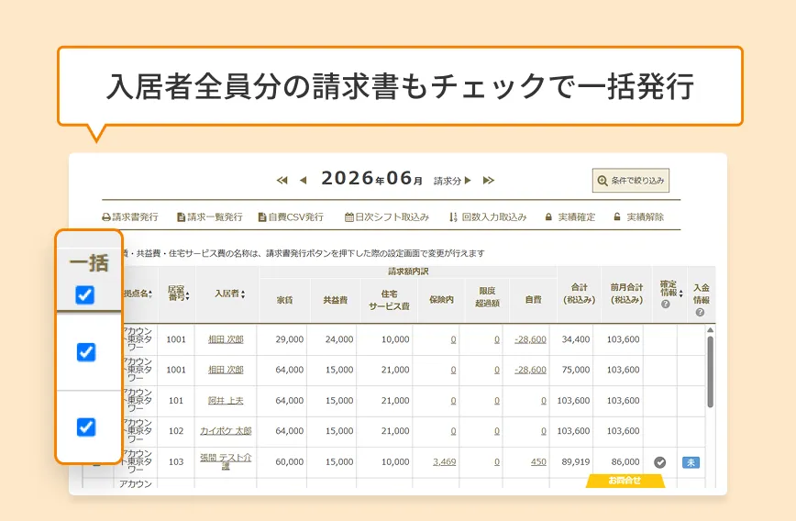Screen dimensions: 796x521
Task: Open help icon under 入金情報
Action: [x=700, y=312]
